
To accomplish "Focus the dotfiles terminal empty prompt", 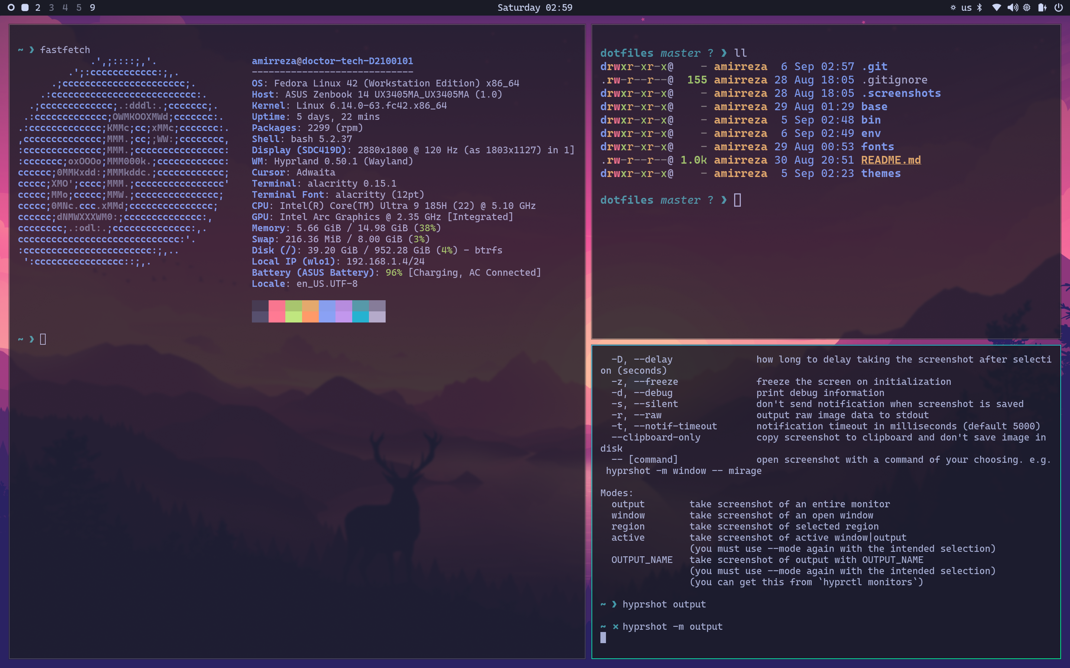I will [737, 200].
